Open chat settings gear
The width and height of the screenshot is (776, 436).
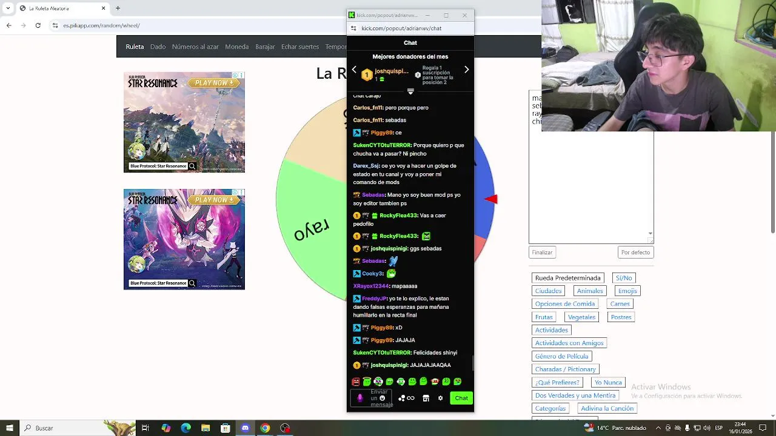tap(440, 398)
